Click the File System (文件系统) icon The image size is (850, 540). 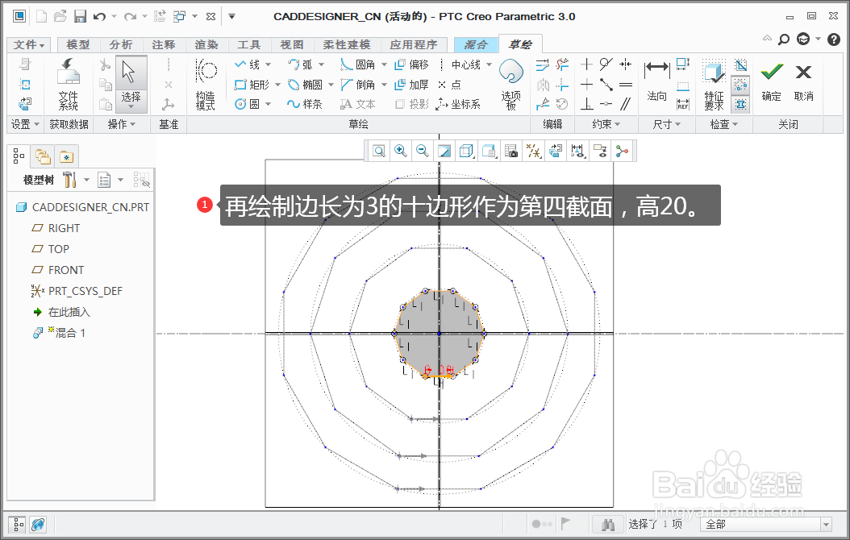69,85
